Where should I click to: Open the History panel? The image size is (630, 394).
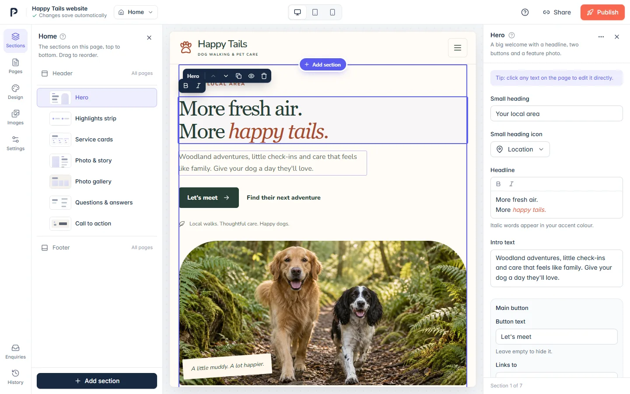click(x=15, y=377)
